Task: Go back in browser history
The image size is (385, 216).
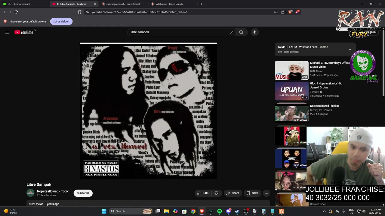Action: 4,12
